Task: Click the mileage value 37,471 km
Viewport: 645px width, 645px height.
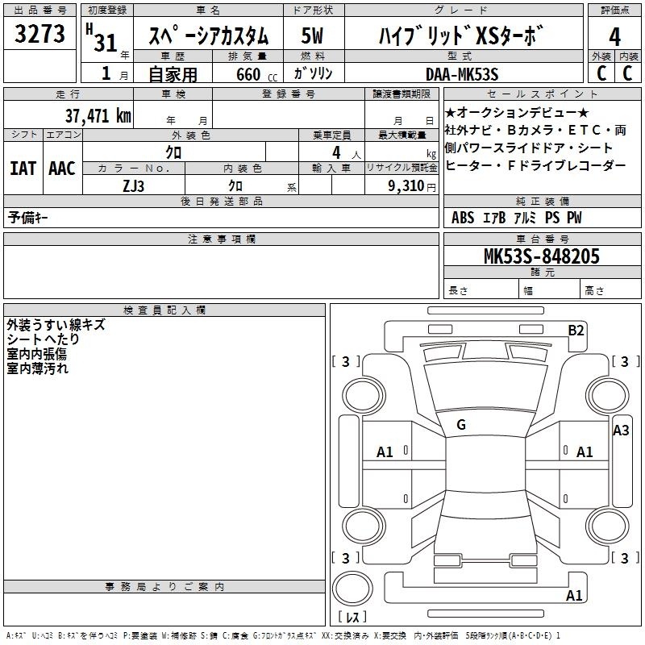Action: click(x=97, y=116)
